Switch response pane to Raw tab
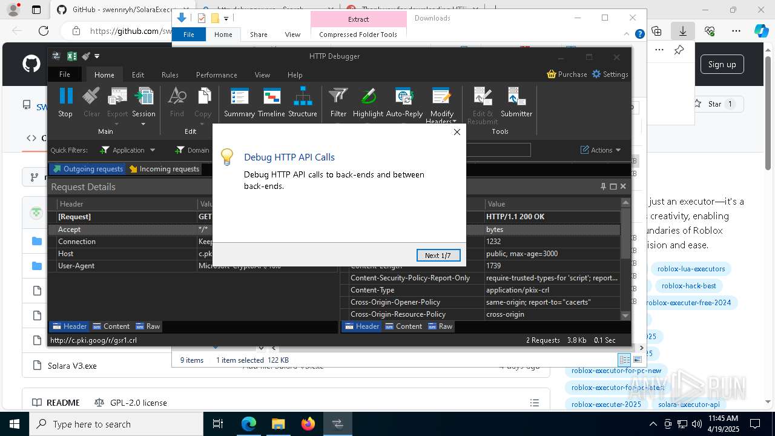 point(440,326)
